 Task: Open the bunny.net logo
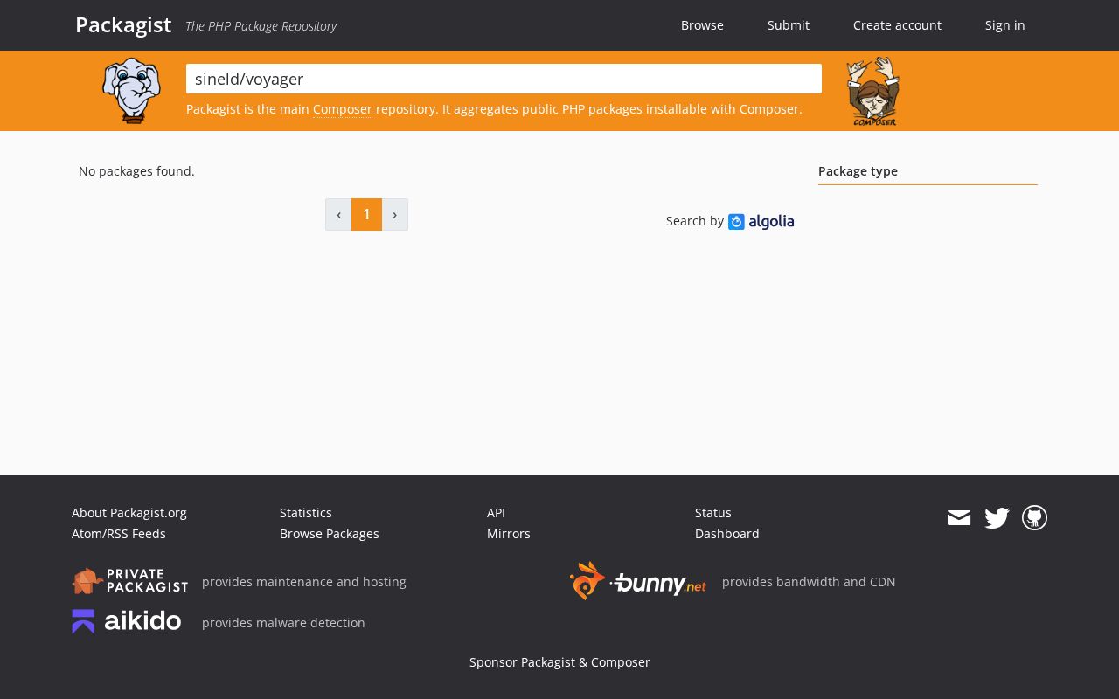point(637,581)
